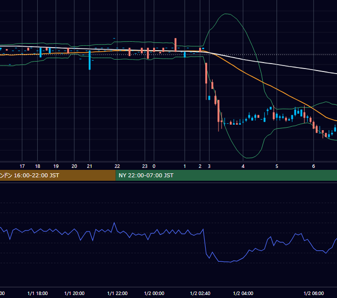Click the 1/1 18:00 time label
The image size is (337, 298).
38,293
